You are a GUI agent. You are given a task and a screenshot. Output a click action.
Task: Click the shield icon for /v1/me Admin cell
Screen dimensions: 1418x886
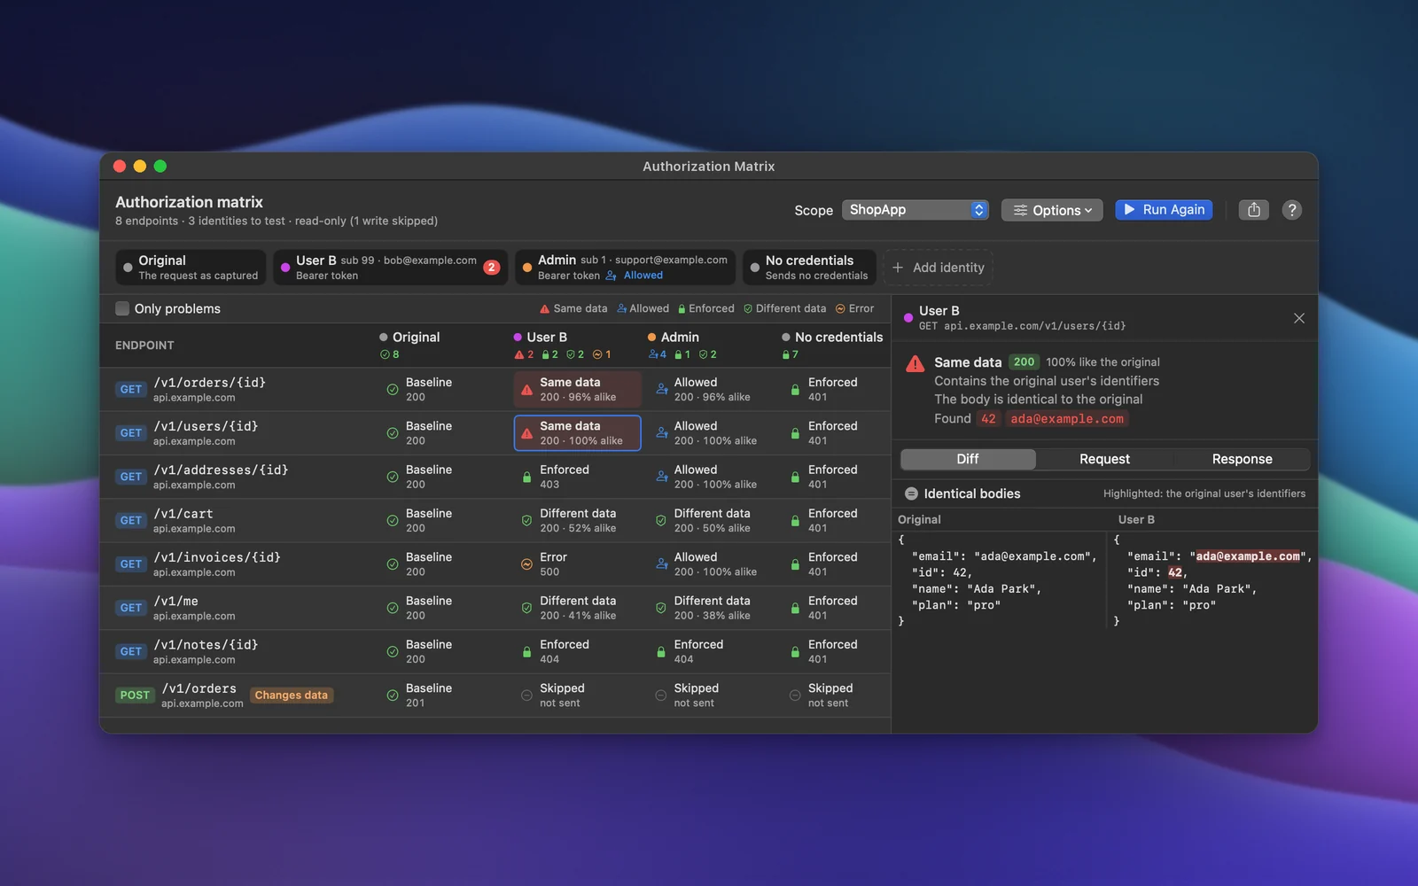[660, 608]
